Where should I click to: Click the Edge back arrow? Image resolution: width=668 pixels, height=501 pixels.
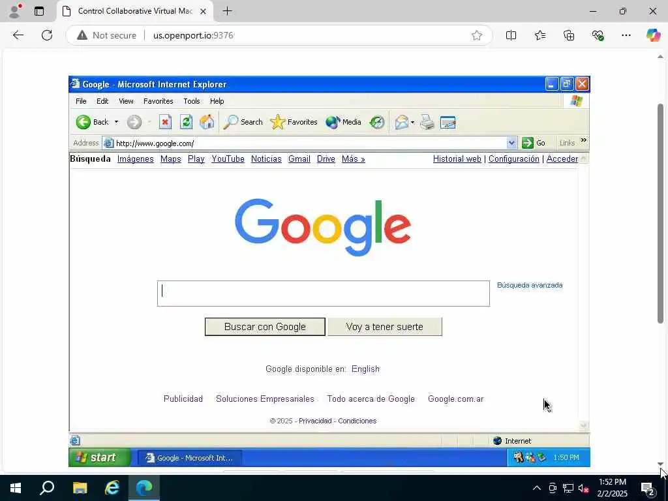pos(18,35)
